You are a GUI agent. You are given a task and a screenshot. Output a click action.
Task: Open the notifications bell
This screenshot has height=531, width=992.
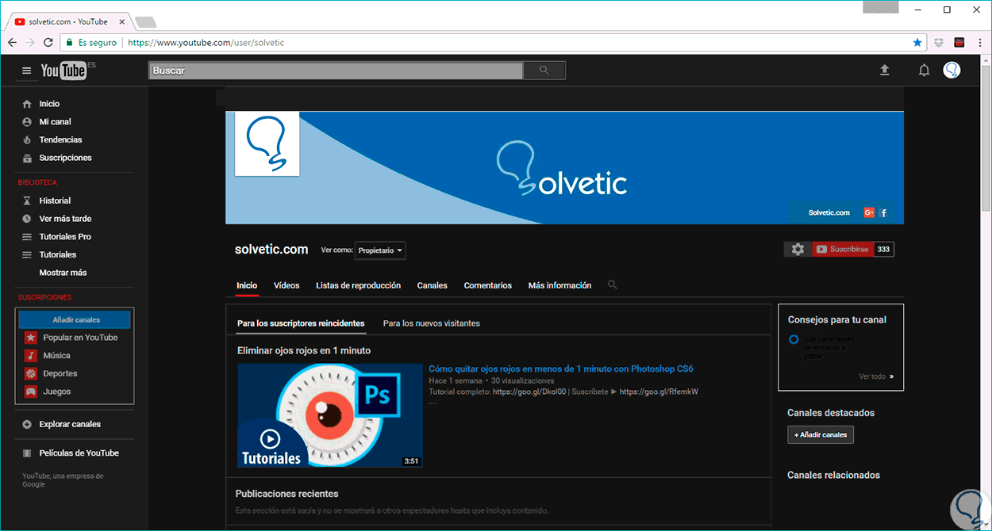tap(924, 71)
